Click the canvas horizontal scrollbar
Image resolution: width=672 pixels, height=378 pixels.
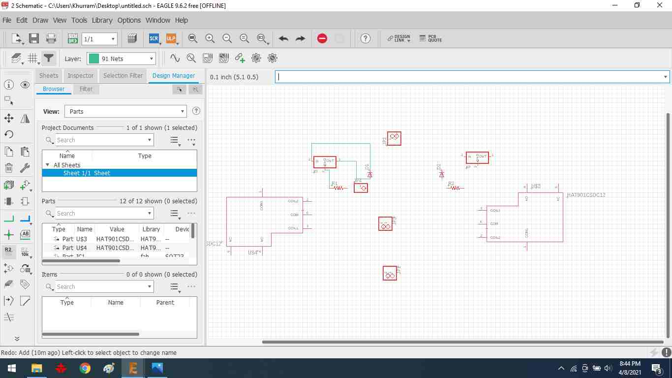pyautogui.click(x=462, y=342)
